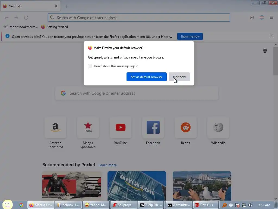Open the Save to Pocket icon
Image resolution: width=278 pixels, height=209 pixels.
pyautogui.click(x=252, y=17)
